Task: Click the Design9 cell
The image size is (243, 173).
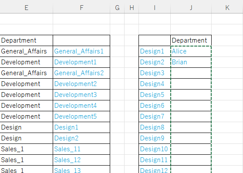Action: point(155,138)
